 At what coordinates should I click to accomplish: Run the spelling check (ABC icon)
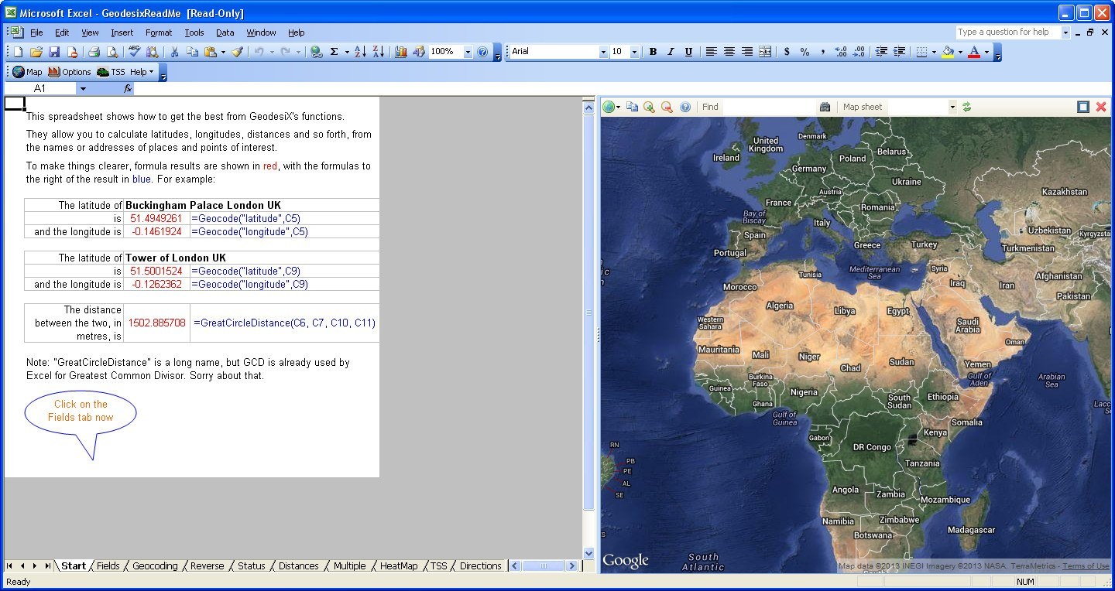click(134, 52)
